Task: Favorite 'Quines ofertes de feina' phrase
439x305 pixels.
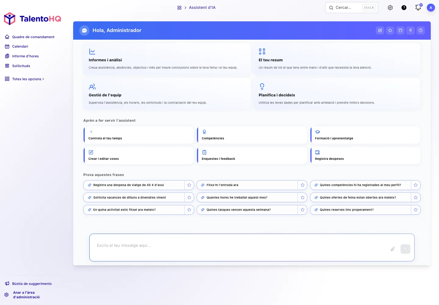Action: click(416, 198)
